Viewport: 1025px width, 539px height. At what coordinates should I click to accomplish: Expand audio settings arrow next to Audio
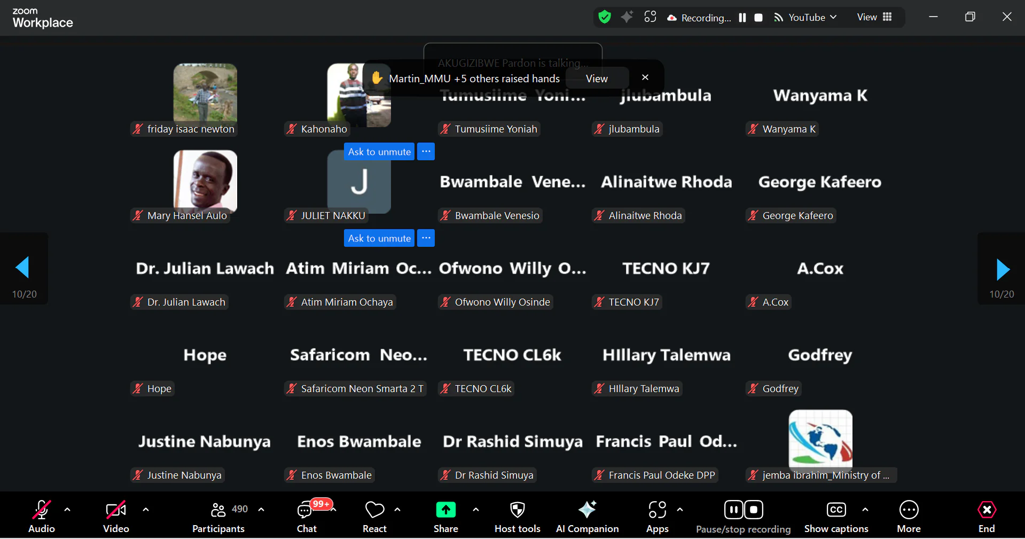point(67,510)
